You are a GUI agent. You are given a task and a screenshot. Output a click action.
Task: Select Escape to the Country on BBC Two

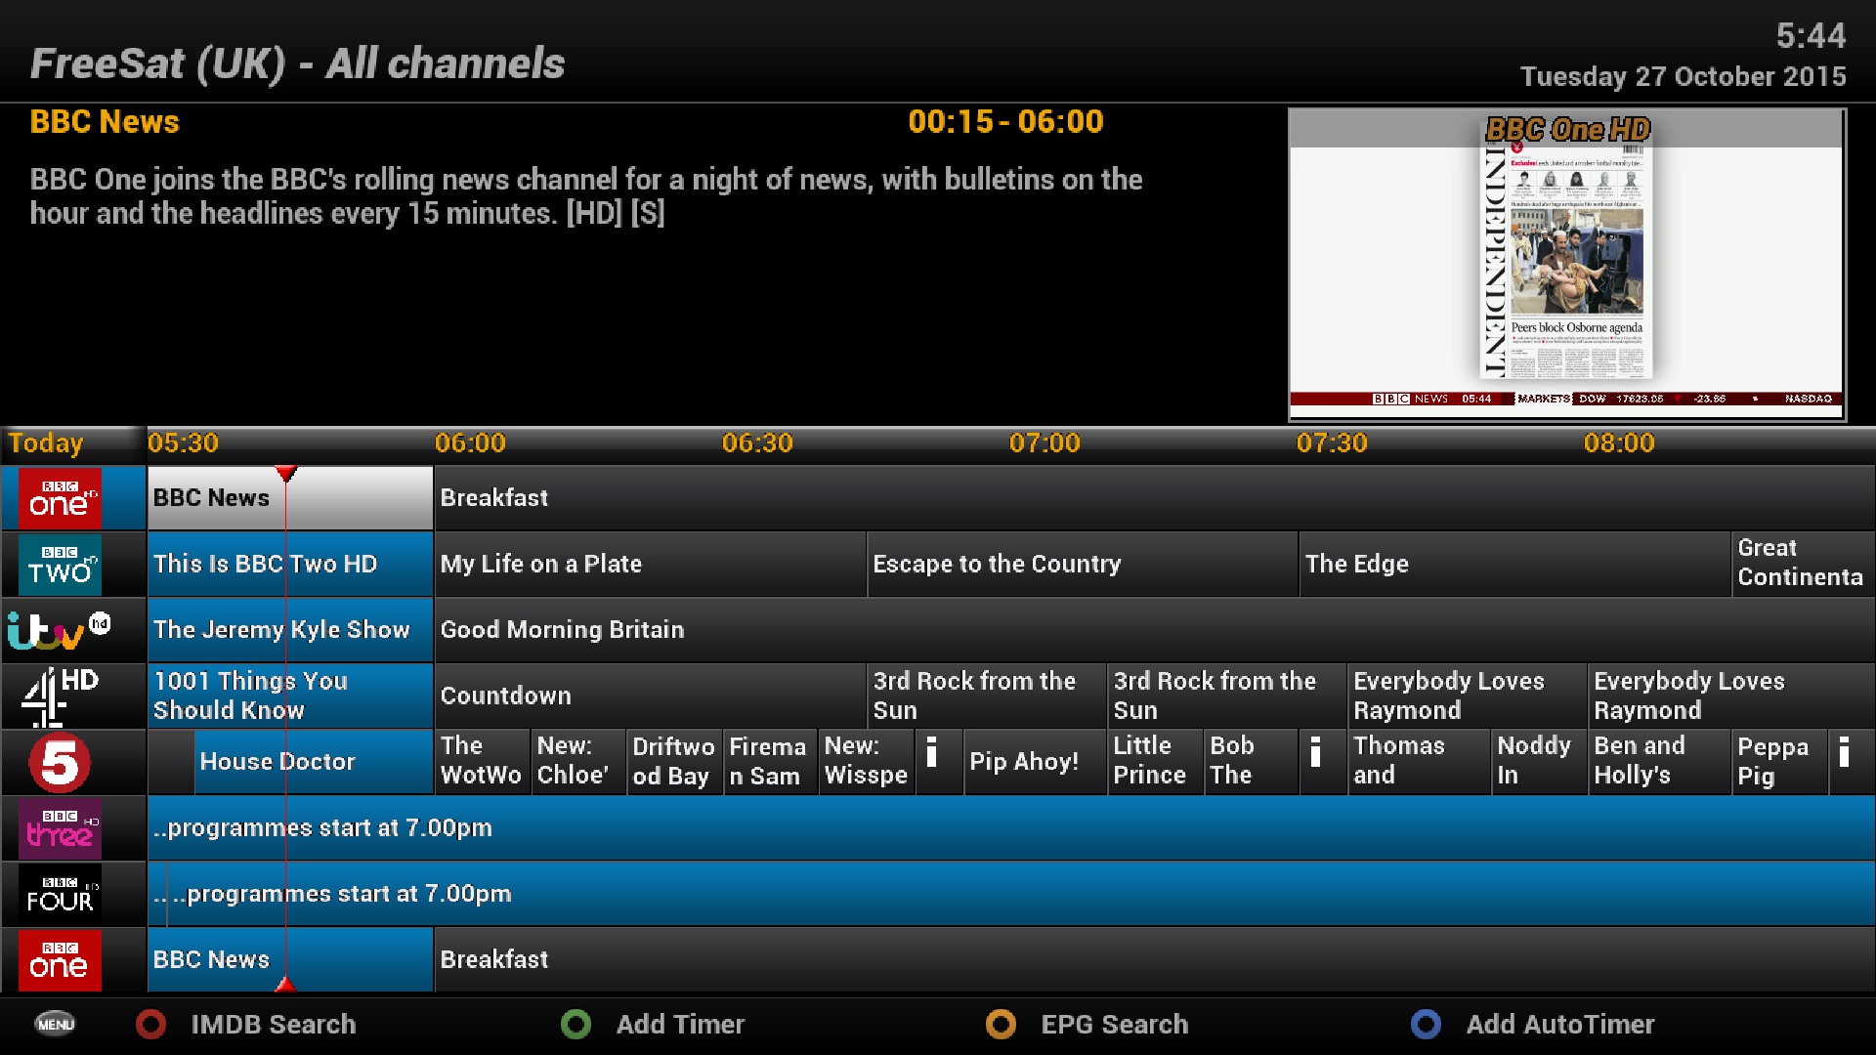coord(997,564)
